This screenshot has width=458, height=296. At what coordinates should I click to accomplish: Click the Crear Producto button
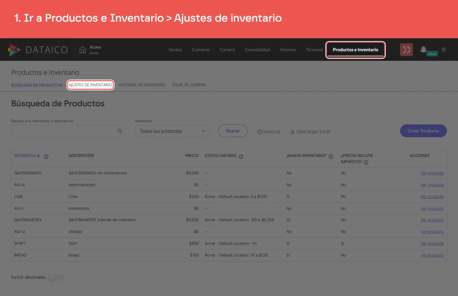(x=423, y=131)
